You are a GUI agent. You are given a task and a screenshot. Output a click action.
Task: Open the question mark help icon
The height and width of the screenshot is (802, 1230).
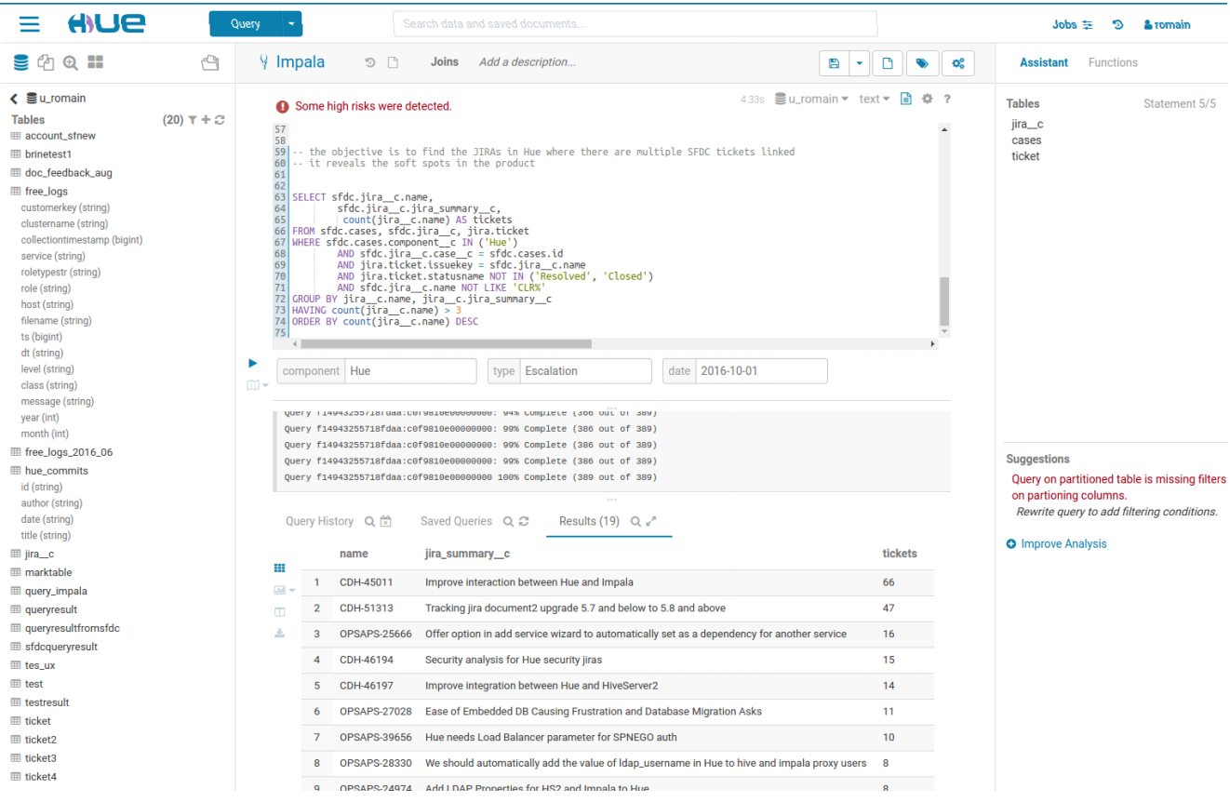click(x=947, y=99)
